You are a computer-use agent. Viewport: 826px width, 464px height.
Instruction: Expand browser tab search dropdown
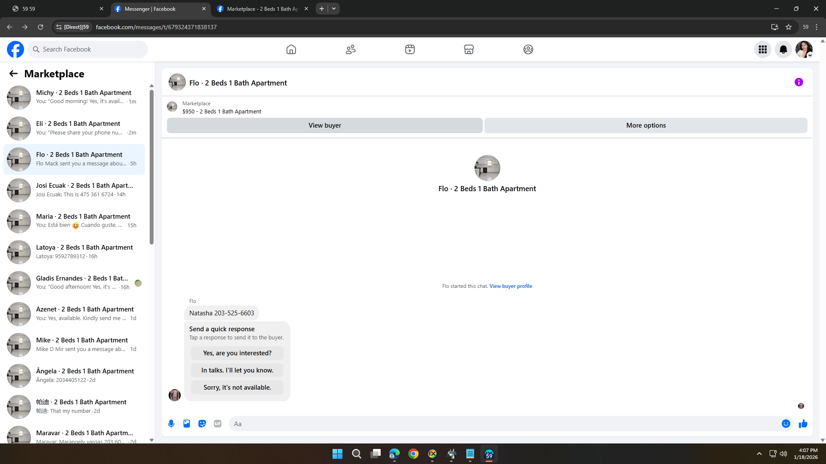click(334, 9)
